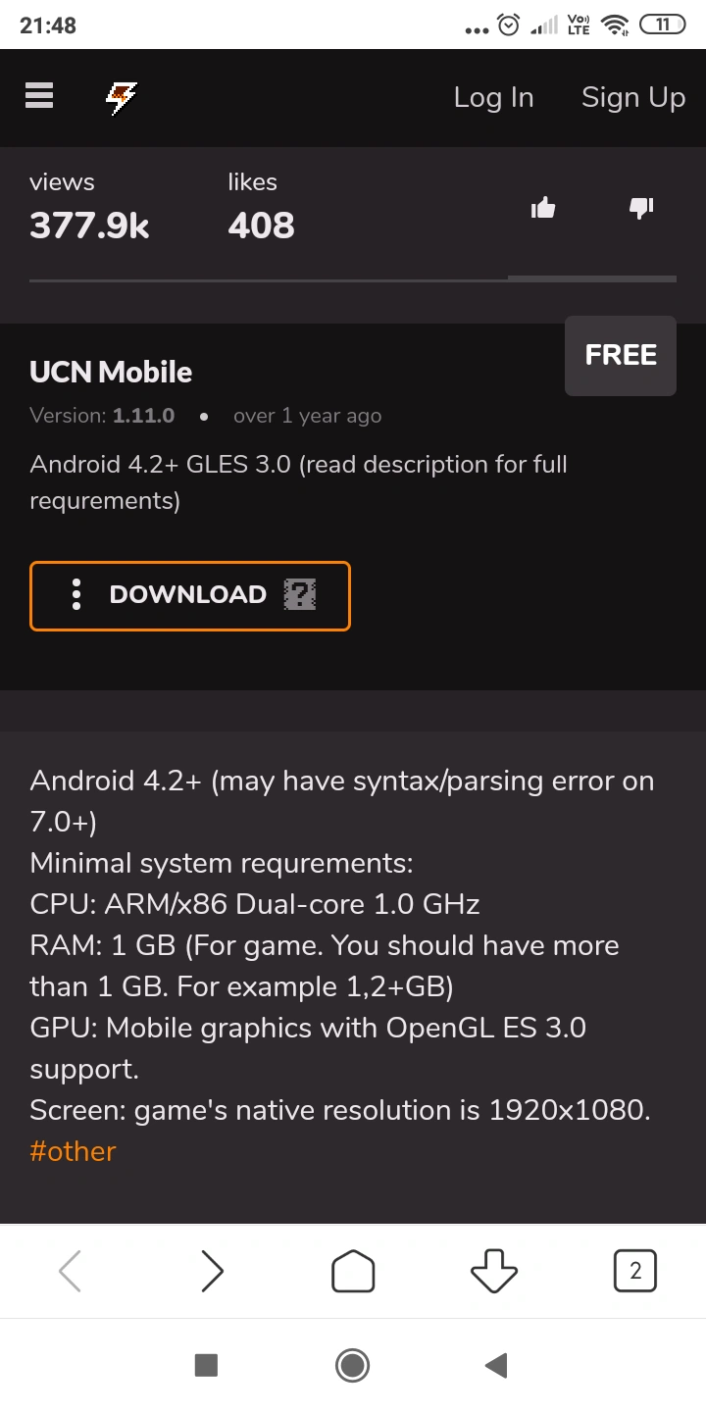Click the broken image icon beside DOWNLOAD
This screenshot has width=706, height=1412.
(x=300, y=594)
